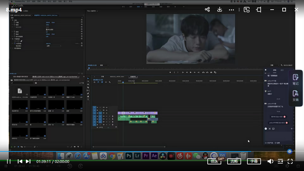Viewport: 304px width, 171px height.
Task: Select the Selection tool in Premiere toolbar
Action: (88, 78)
